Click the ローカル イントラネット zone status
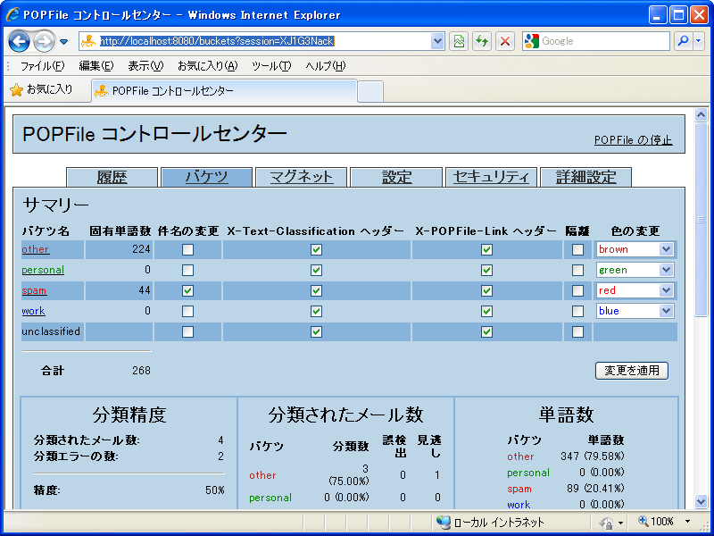Image resolution: width=714 pixels, height=536 pixels. [490, 522]
